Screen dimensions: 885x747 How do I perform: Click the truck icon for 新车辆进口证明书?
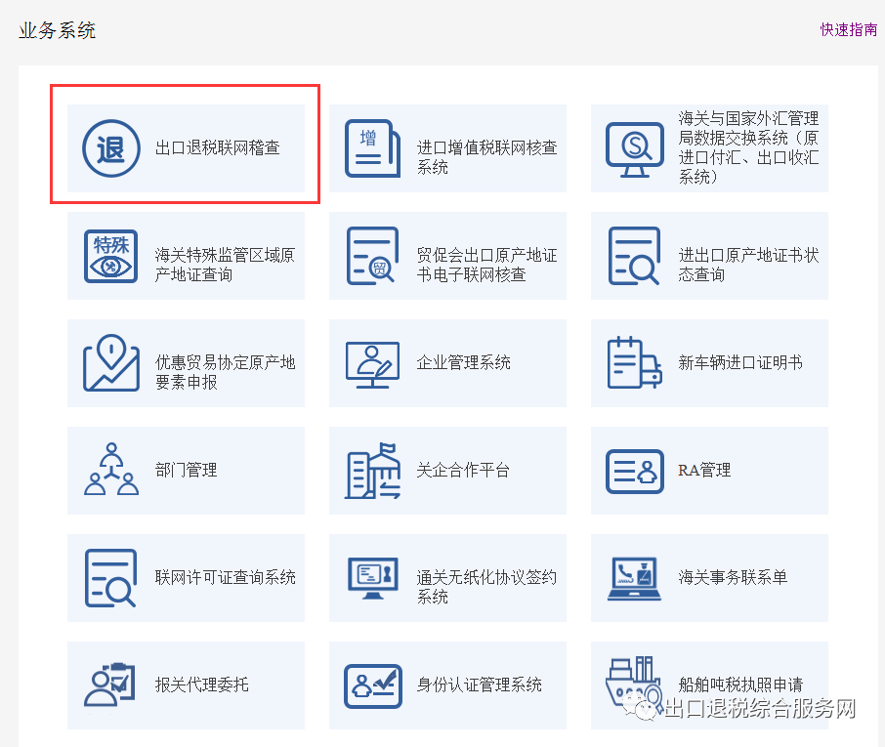click(x=634, y=363)
